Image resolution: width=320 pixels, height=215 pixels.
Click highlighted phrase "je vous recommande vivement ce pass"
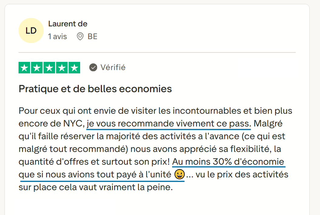click(169, 124)
